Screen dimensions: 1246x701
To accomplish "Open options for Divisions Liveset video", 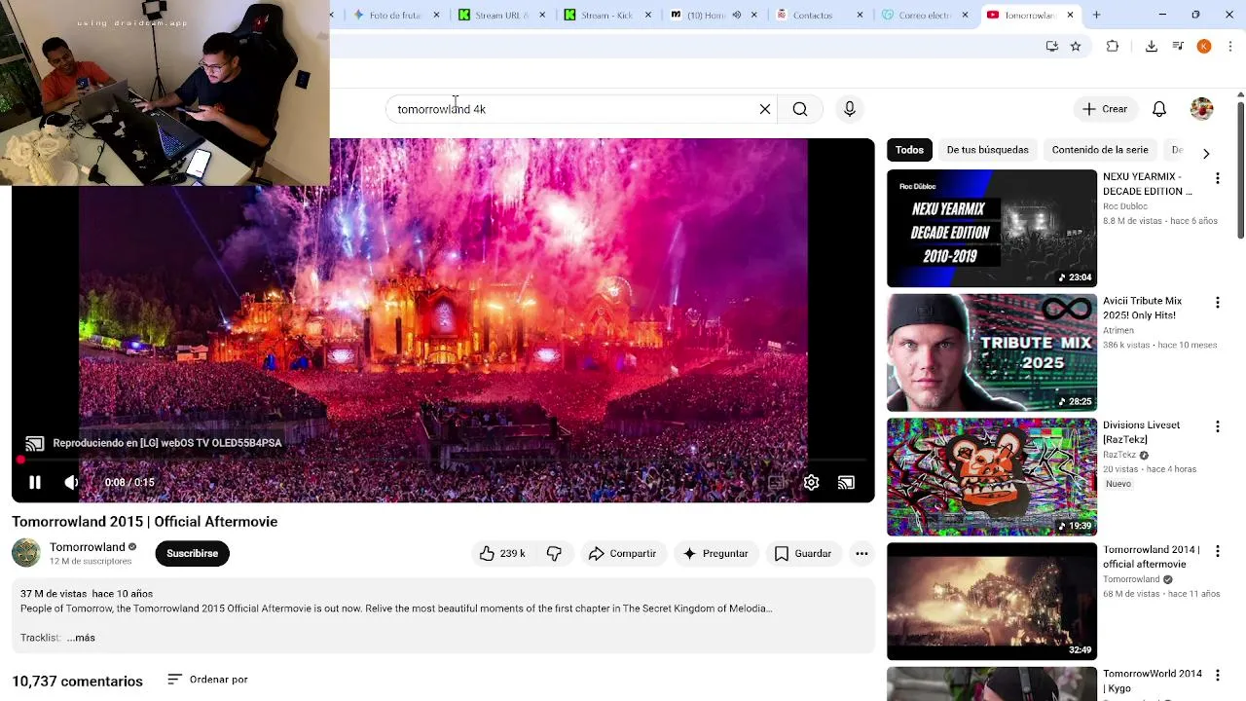I will pos(1217,426).
